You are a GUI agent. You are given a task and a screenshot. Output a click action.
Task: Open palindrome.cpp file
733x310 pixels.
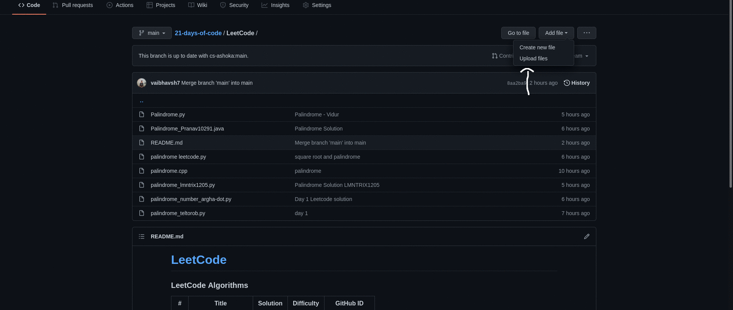[169, 171]
